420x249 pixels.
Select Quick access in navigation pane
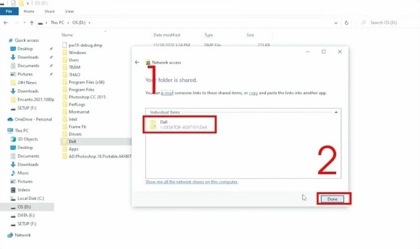(x=27, y=40)
